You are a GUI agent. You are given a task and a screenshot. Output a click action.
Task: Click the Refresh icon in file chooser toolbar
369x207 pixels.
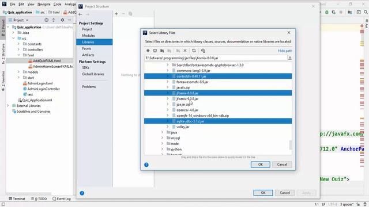click(x=194, y=51)
